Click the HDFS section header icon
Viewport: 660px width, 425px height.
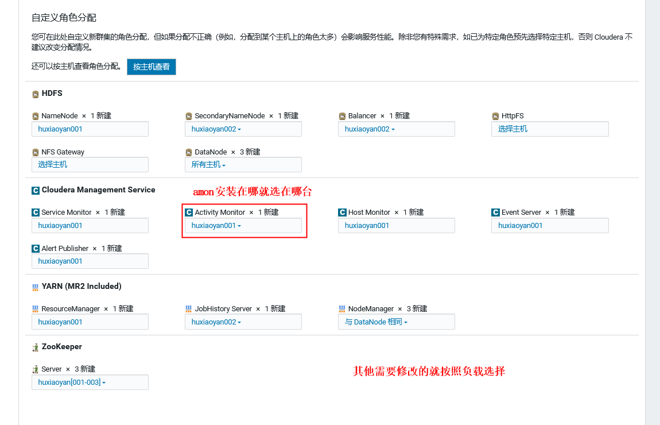36,94
